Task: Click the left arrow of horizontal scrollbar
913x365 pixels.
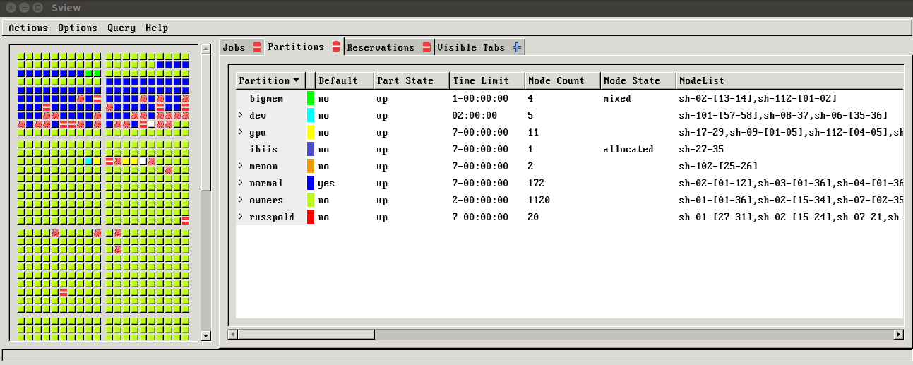Action: pyautogui.click(x=232, y=334)
